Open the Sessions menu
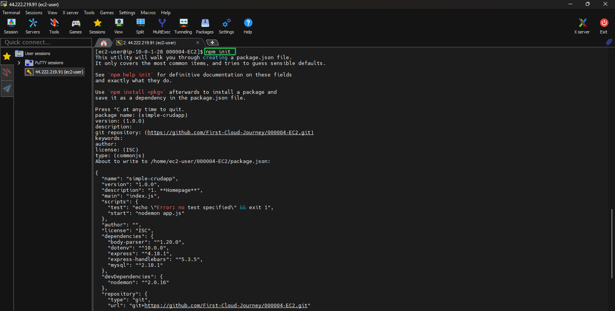This screenshot has height=311, width=615. coord(34,13)
